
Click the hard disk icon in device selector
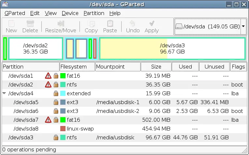coord(179,26)
